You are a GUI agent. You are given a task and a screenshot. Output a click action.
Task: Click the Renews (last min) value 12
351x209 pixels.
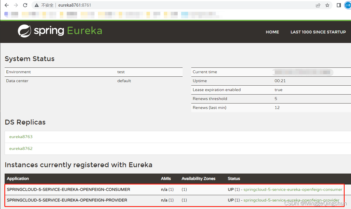(x=277, y=108)
